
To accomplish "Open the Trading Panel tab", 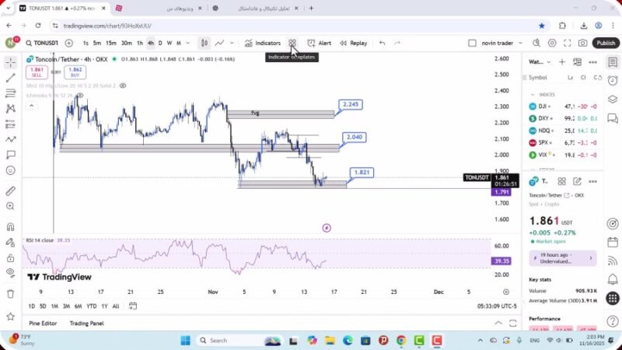I will (x=86, y=323).
